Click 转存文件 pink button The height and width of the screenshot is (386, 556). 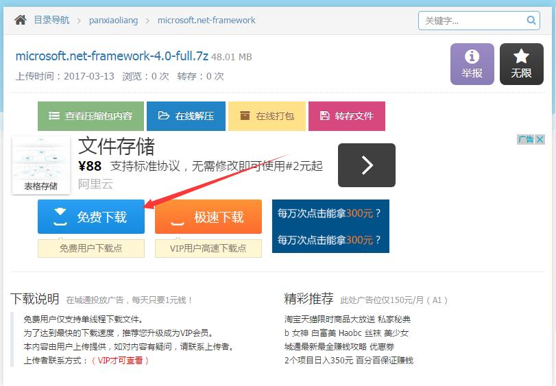(x=347, y=116)
